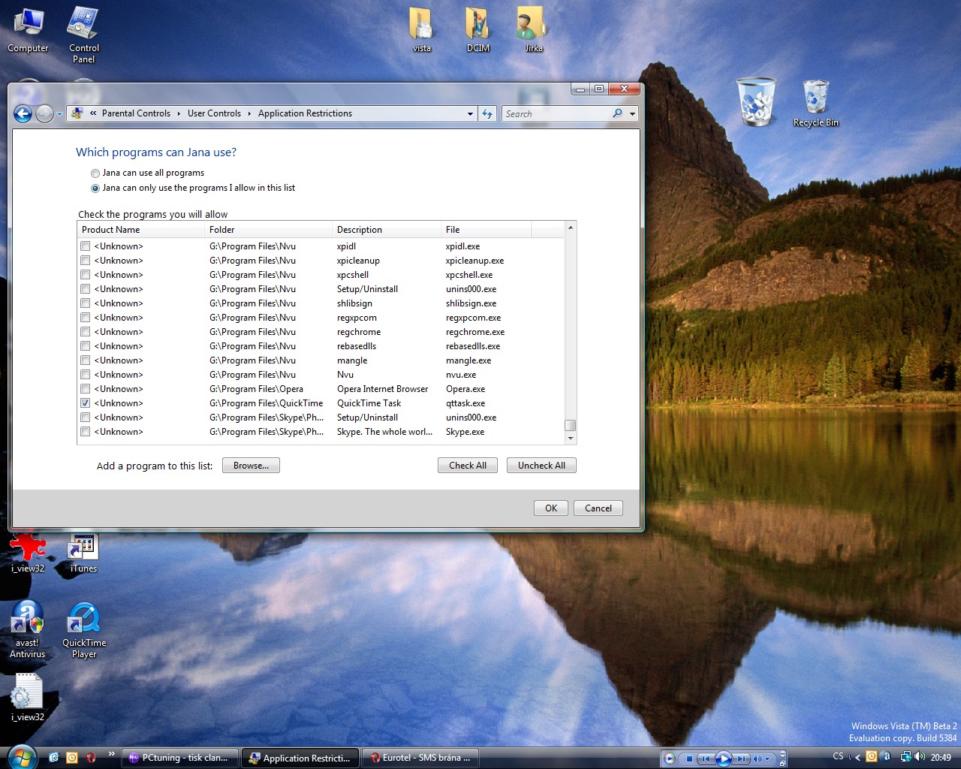Open the recent pages dropdown near Forward
Screen dimensions: 961x769
[59, 114]
